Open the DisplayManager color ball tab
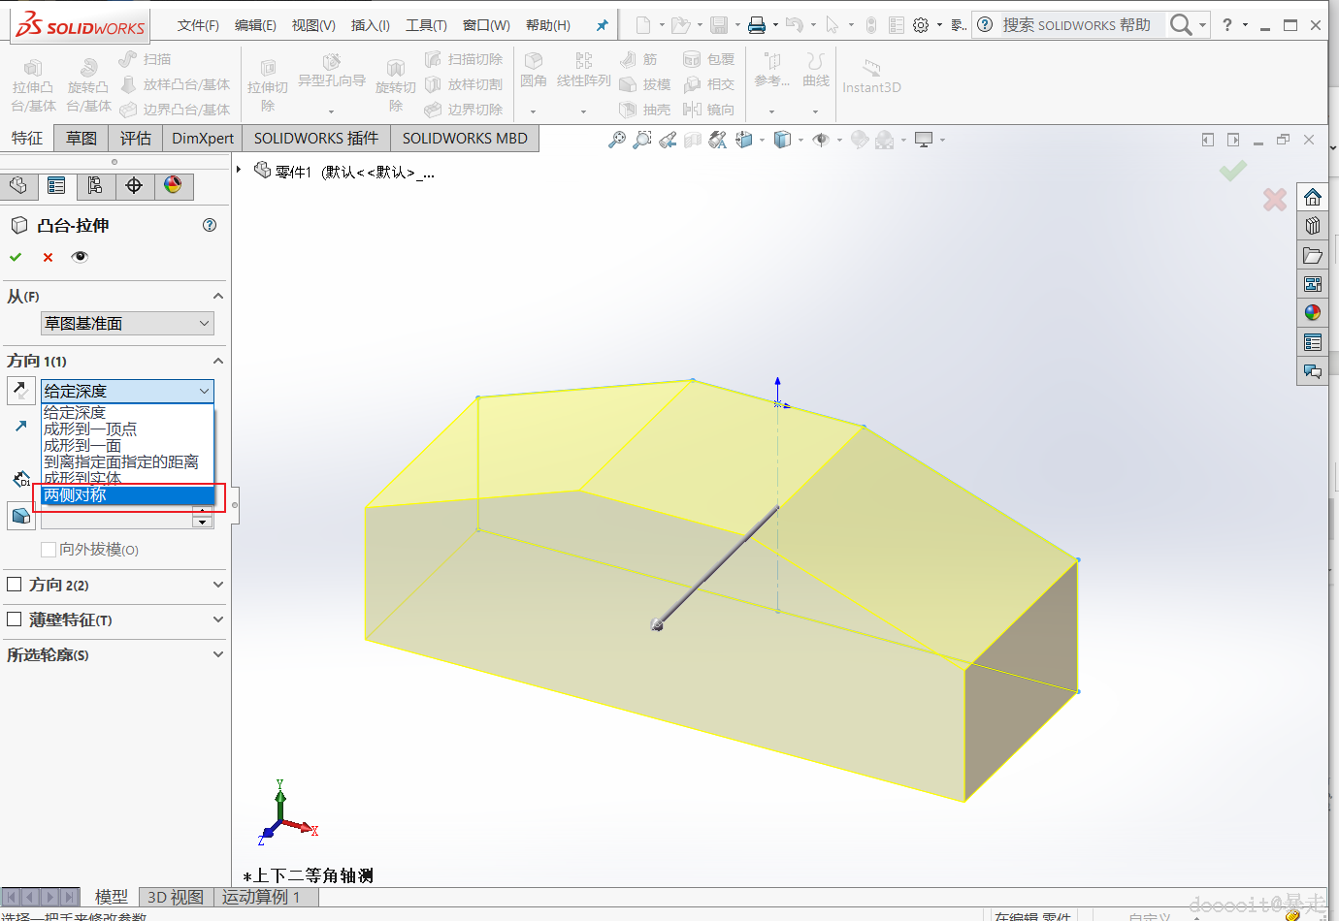 pos(173,185)
